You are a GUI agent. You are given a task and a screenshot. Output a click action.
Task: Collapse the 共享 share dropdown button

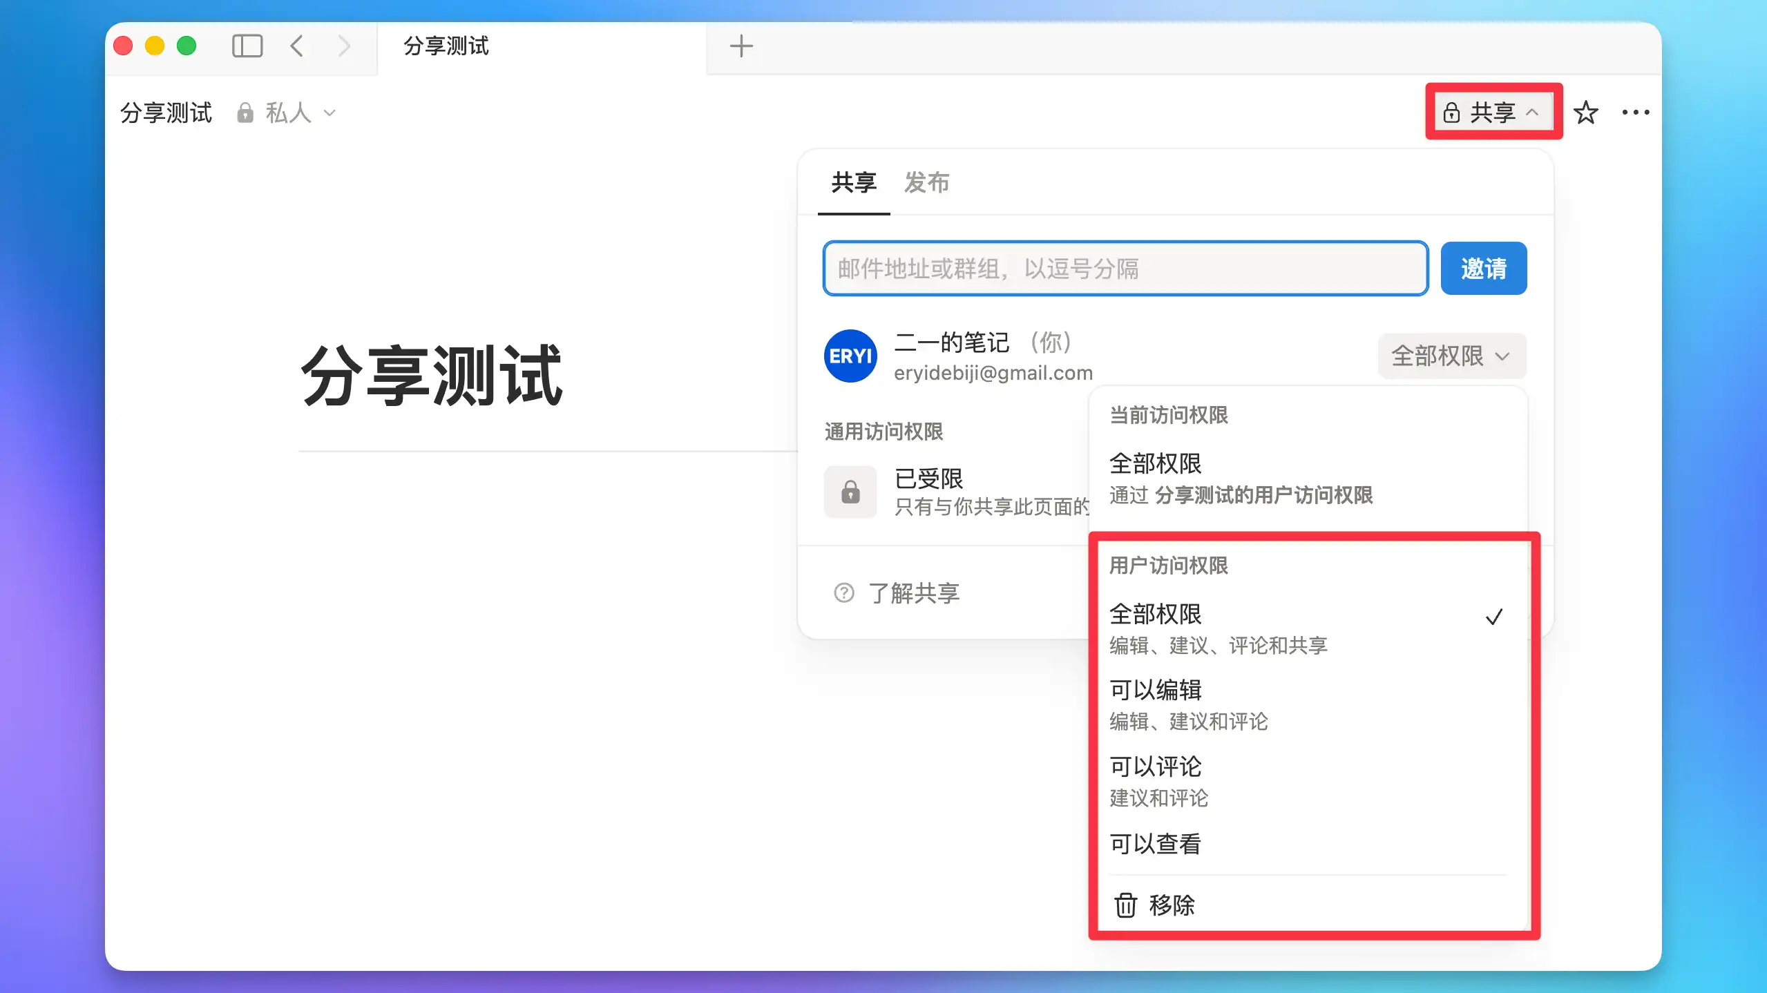tap(1492, 112)
